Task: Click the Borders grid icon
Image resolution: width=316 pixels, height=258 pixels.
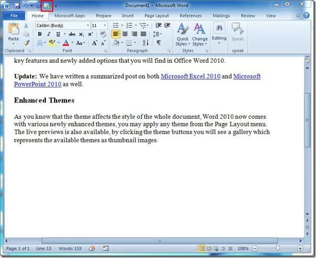Action: point(129,43)
